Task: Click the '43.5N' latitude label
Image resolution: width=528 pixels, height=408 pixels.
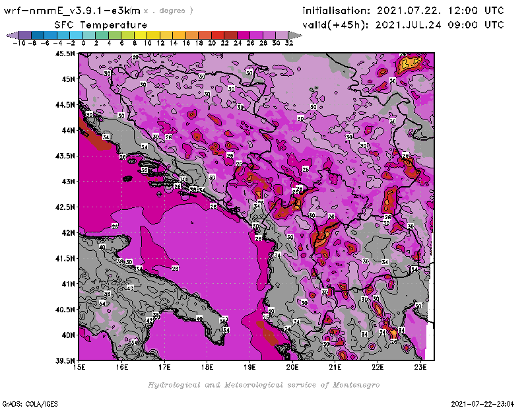Action: click(x=65, y=156)
